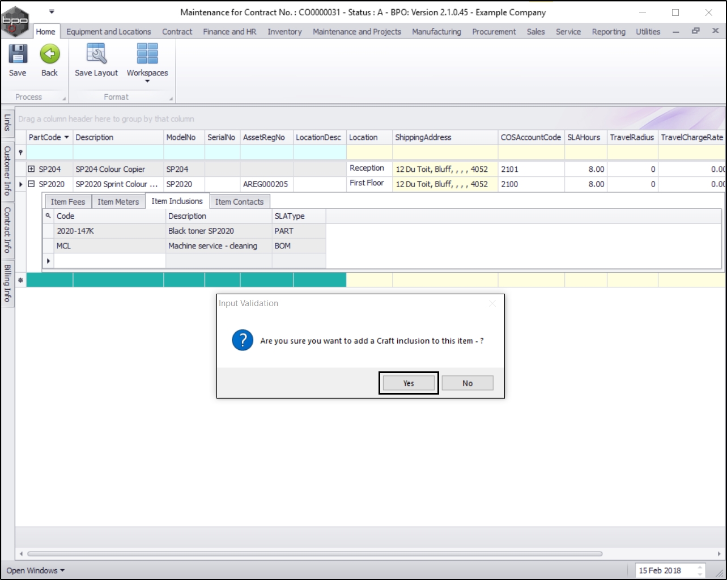The image size is (727, 580).
Task: Open the Sales ribbon tab
Action: coord(535,32)
